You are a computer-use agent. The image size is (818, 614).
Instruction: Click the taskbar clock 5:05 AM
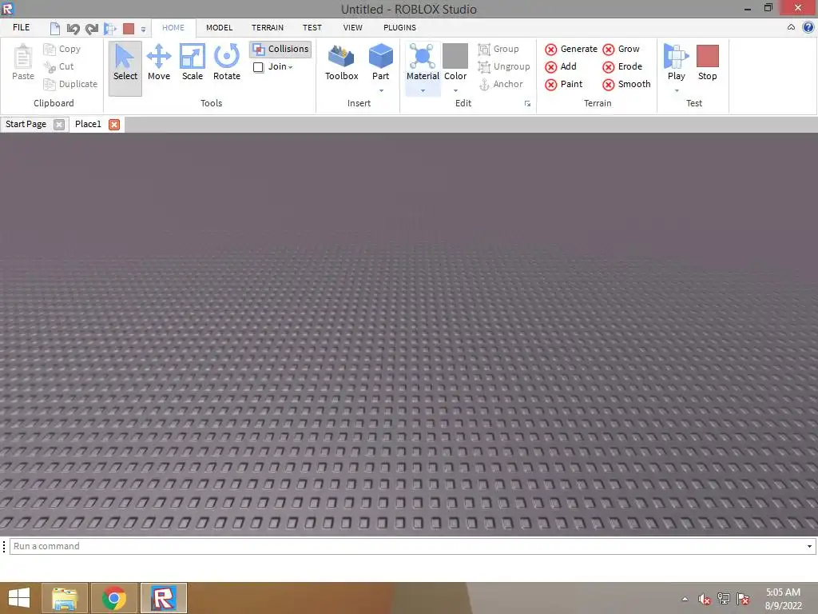tap(783, 592)
